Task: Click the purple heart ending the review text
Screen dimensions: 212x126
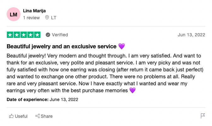Action: coord(132,90)
